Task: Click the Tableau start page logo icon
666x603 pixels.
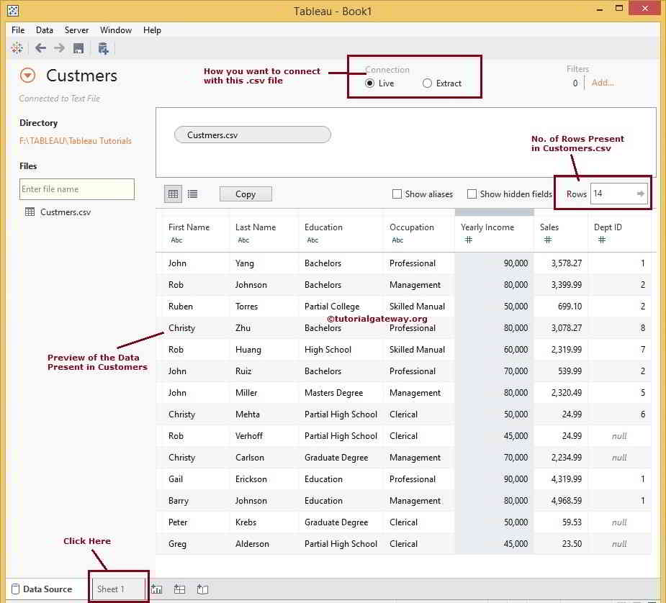Action: tap(17, 48)
